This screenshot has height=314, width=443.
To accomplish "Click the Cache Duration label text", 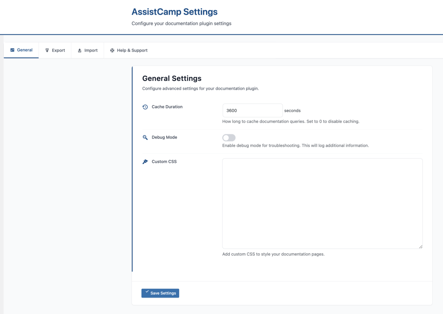I will [167, 107].
